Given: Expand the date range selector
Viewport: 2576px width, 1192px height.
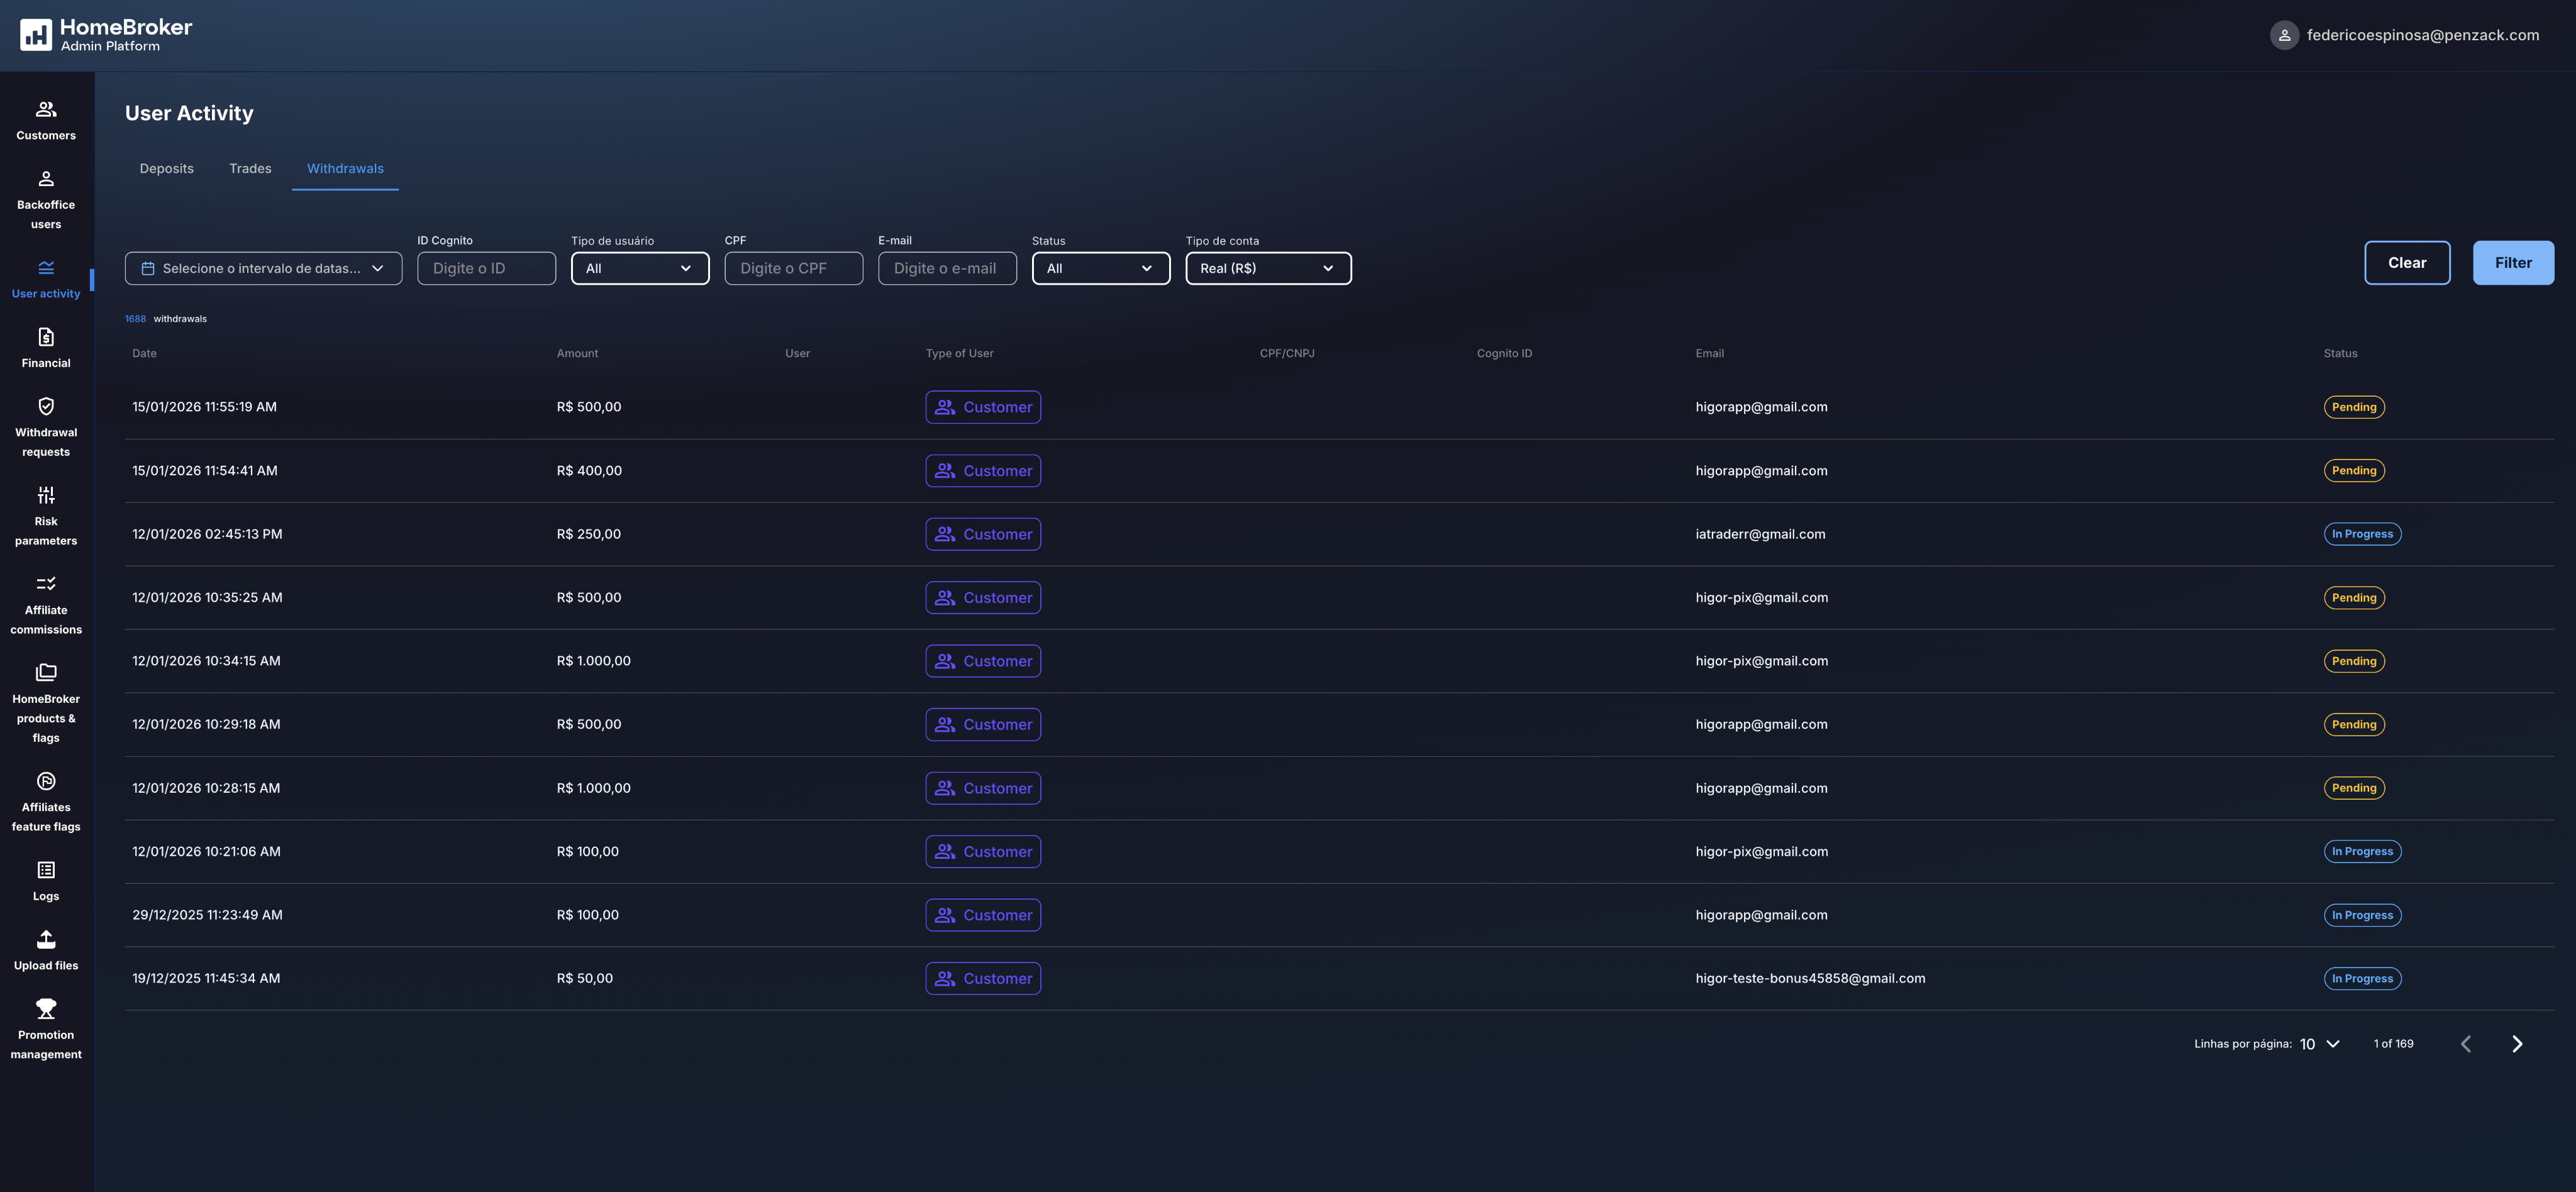Looking at the screenshot, I should coord(263,268).
